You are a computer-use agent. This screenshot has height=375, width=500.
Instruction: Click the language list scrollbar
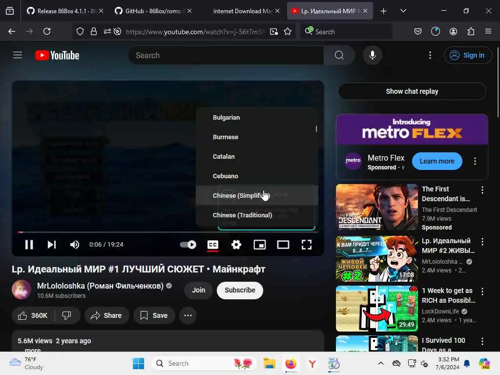(x=316, y=129)
